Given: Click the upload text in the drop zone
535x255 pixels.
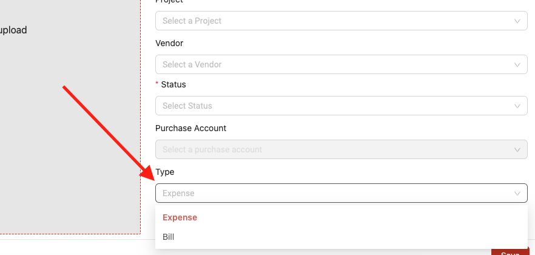Looking at the screenshot, I should [x=13, y=30].
